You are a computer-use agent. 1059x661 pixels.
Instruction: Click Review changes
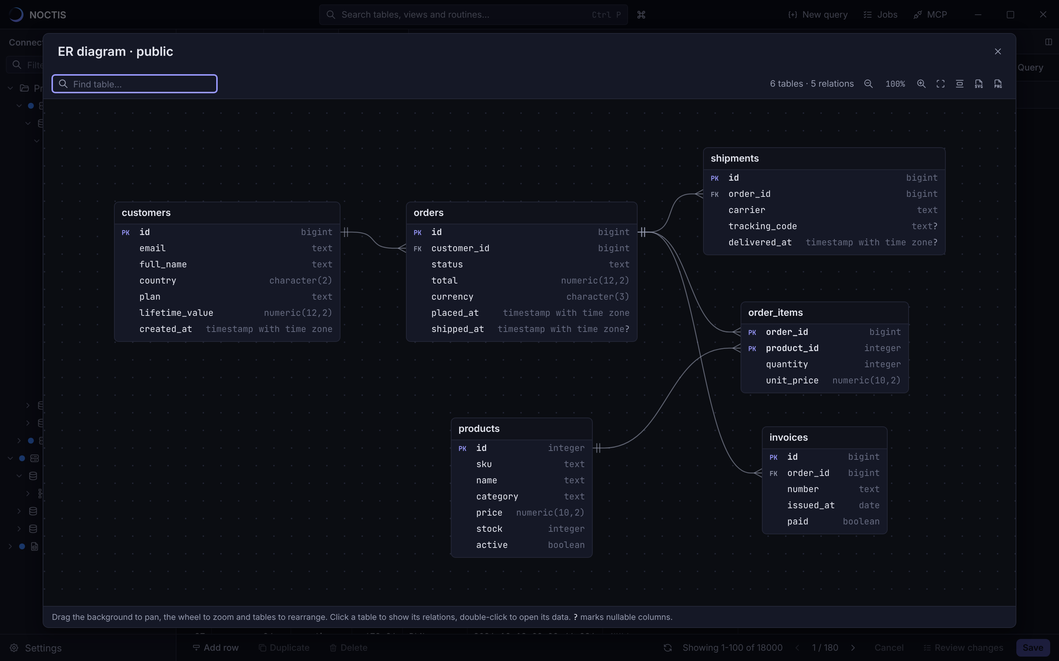pos(963,647)
